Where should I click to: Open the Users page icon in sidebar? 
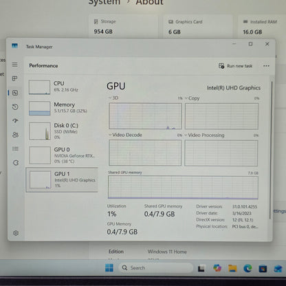click(15, 135)
